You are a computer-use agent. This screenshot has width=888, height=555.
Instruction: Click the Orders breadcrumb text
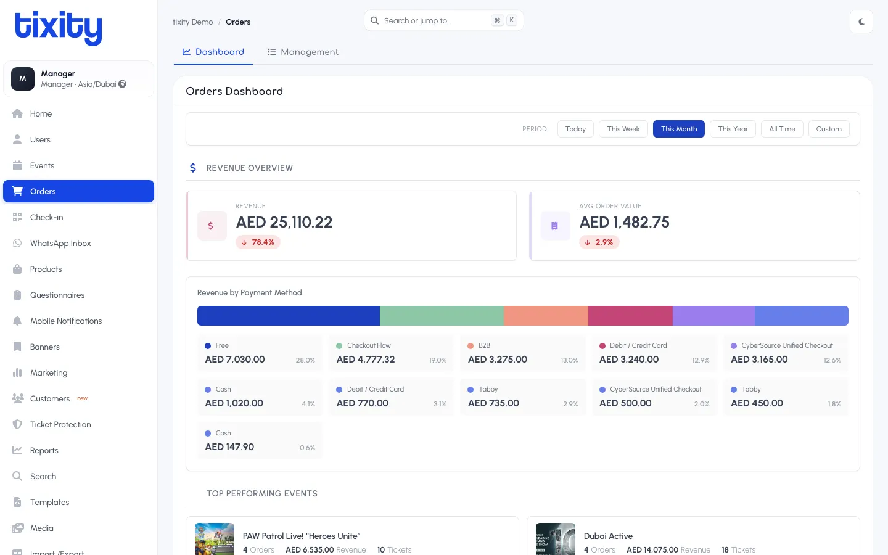pyautogui.click(x=238, y=22)
